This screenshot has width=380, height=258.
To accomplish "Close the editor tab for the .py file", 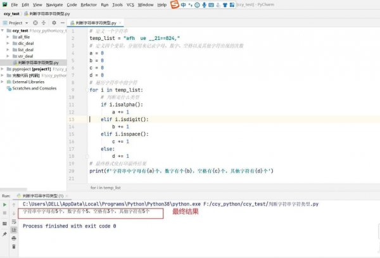I will coord(120,23).
